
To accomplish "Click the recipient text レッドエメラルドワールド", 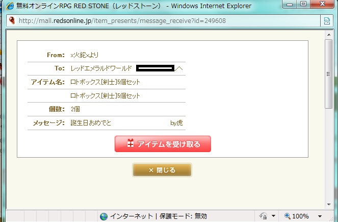I will pyautogui.click(x=101, y=68).
